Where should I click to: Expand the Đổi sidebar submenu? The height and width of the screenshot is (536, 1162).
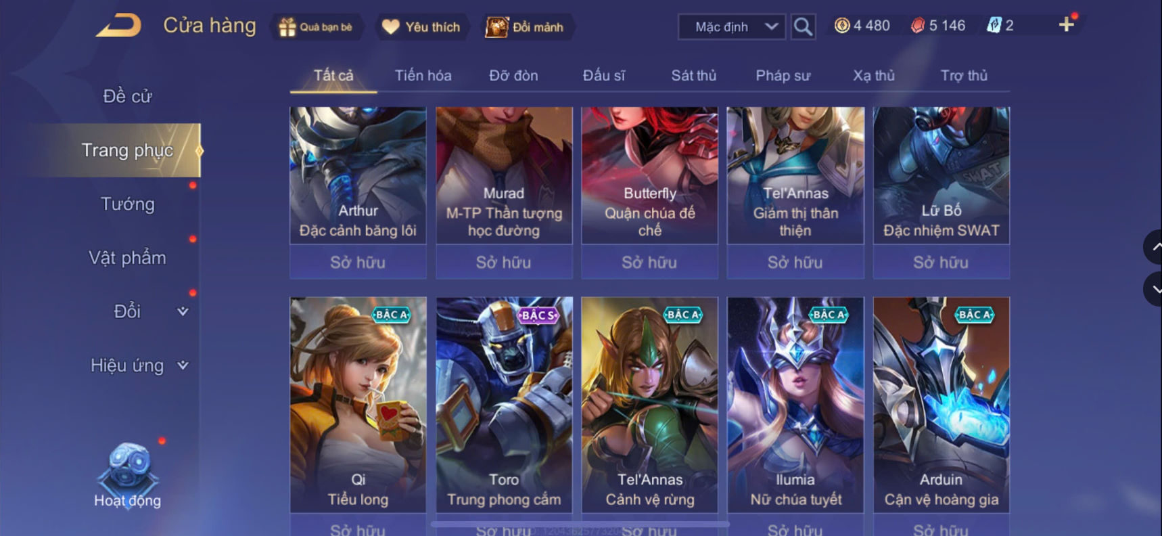[183, 311]
